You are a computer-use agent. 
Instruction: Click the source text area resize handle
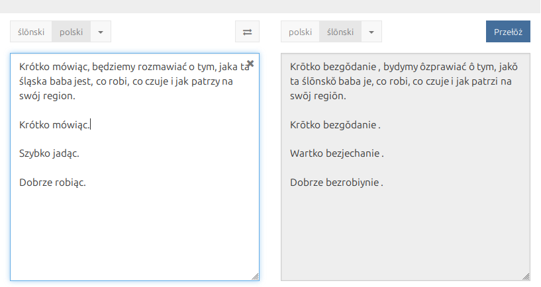[255, 276]
